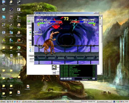The height and width of the screenshot is (103, 129).
Task: Open the Help menu in Gens
Action: 55,15
